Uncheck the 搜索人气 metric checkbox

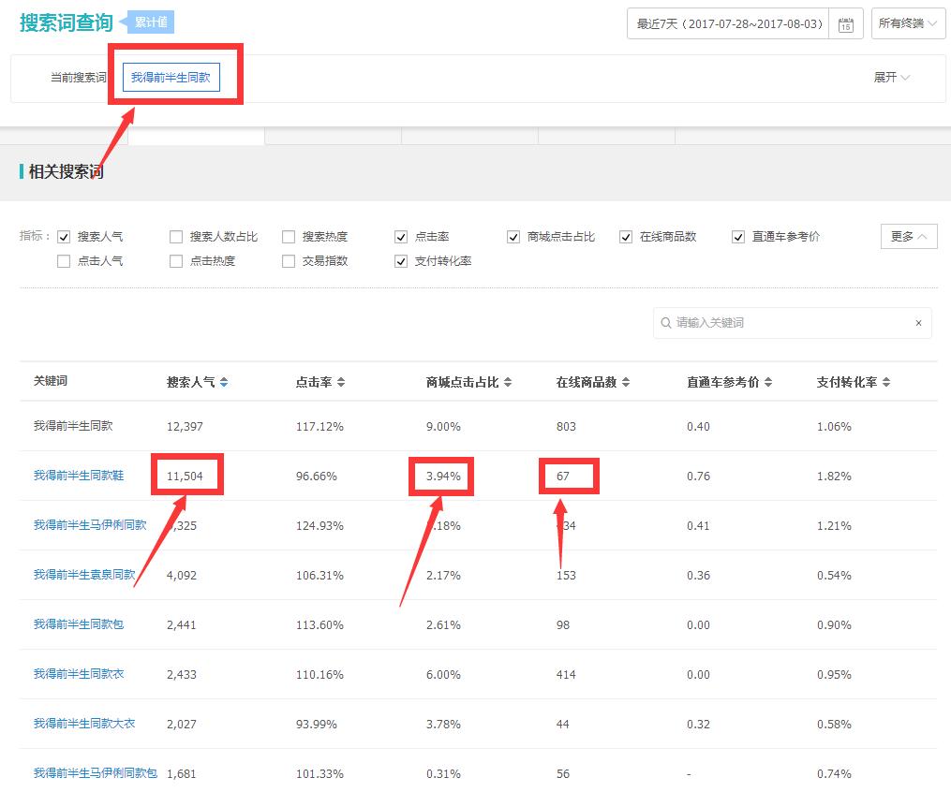[65, 237]
